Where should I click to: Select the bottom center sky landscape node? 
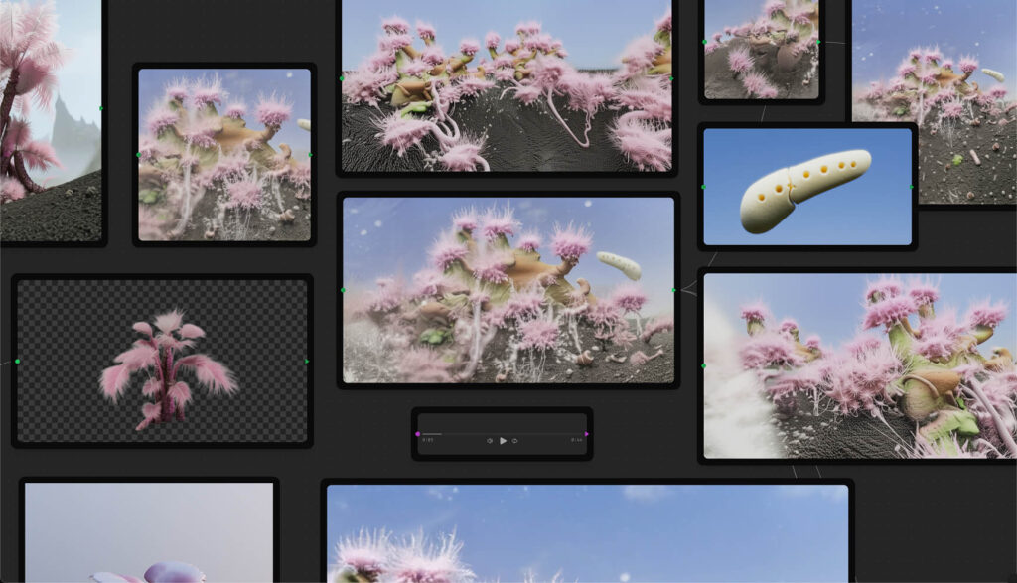[x=587, y=532]
